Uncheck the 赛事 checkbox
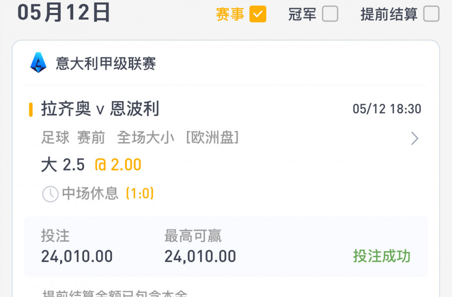This screenshot has height=297, width=452. [258, 14]
